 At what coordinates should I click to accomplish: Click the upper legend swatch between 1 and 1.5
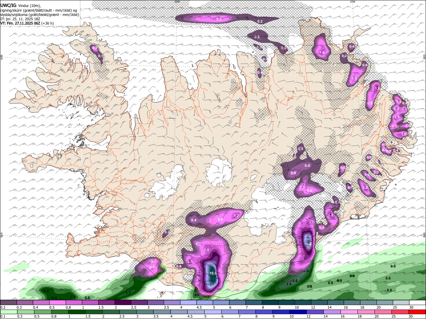(x=90, y=303)
